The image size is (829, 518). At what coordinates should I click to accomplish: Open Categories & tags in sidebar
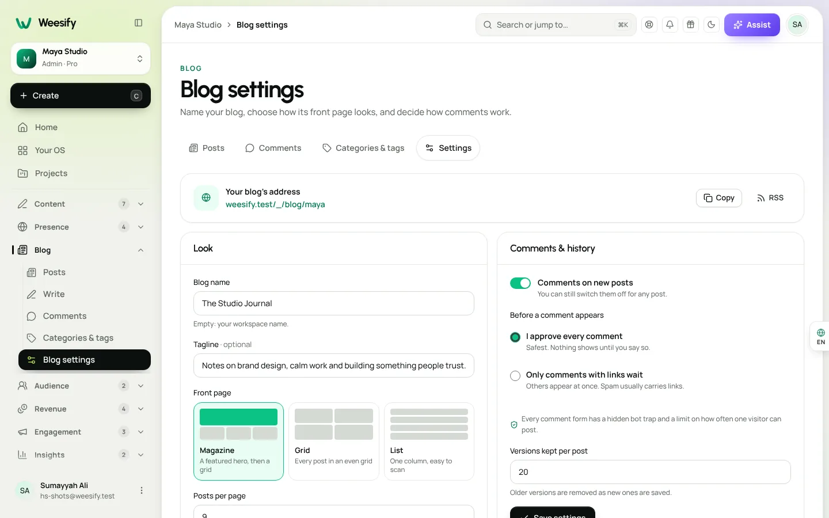(x=85, y=338)
